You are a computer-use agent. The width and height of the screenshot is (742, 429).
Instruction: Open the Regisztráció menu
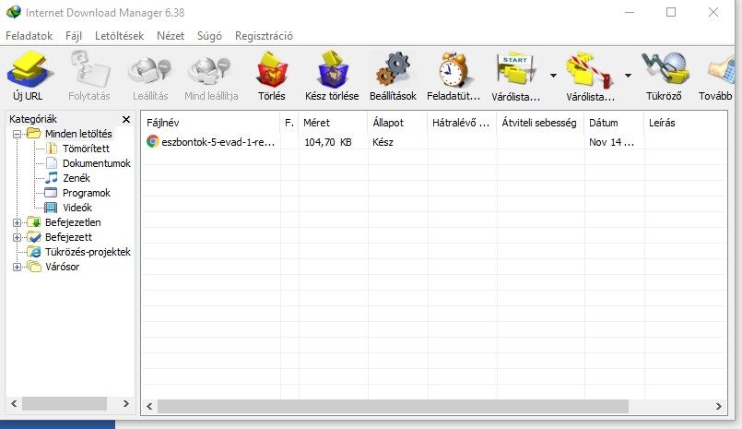264,36
